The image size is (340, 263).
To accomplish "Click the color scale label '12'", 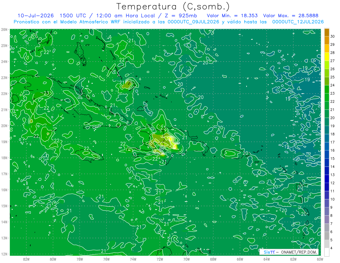I will click(x=333, y=183).
